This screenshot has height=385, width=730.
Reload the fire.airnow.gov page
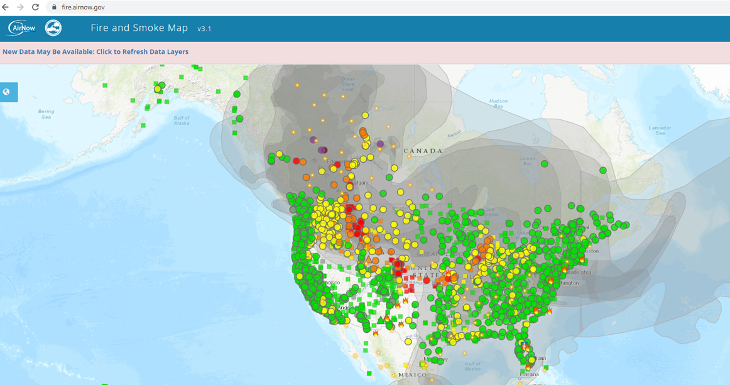[35, 7]
